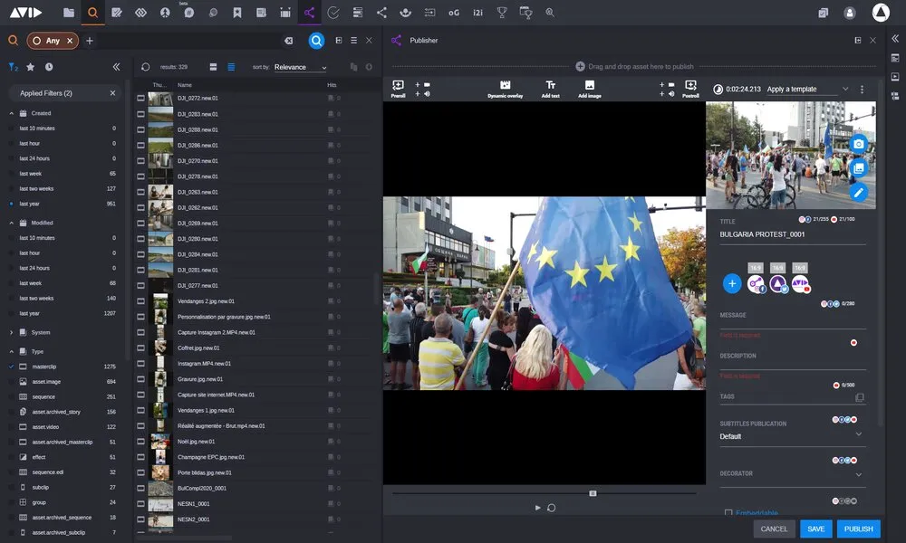Switch to the favorites star tab
Image resolution: width=906 pixels, height=543 pixels.
(x=31, y=67)
